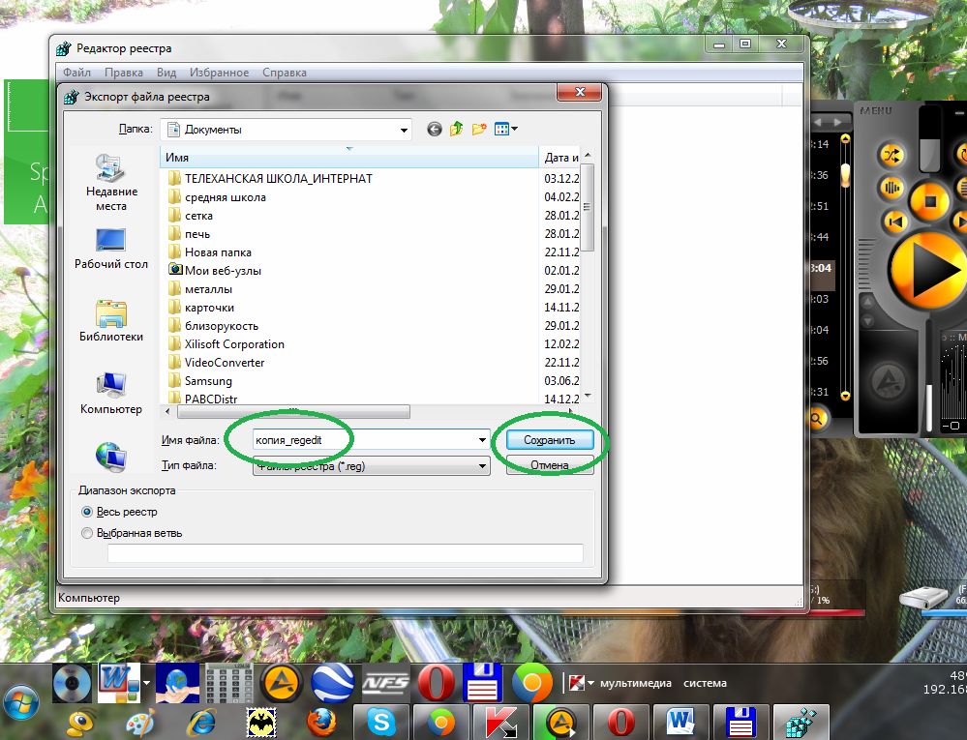The width and height of the screenshot is (967, 740).
Task: Expand the Папка location dropdown
Action: tap(404, 130)
